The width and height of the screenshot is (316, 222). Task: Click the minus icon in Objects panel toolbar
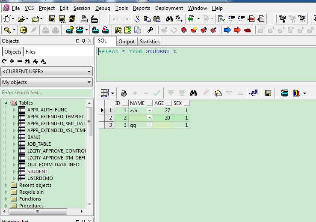pyautogui.click(x=20, y=61)
